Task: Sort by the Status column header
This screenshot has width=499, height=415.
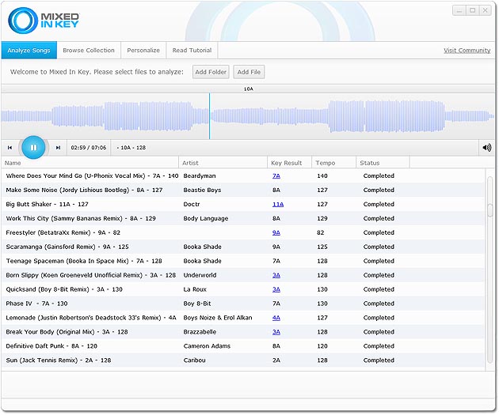Action: pyautogui.click(x=383, y=163)
